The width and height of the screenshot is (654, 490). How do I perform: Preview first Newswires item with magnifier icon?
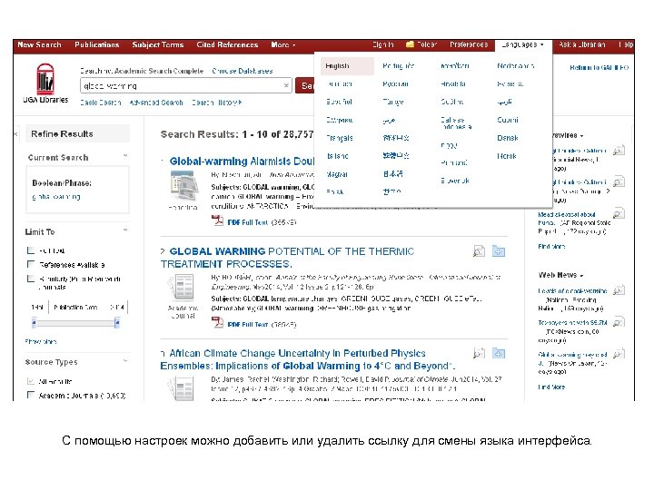click(x=619, y=150)
